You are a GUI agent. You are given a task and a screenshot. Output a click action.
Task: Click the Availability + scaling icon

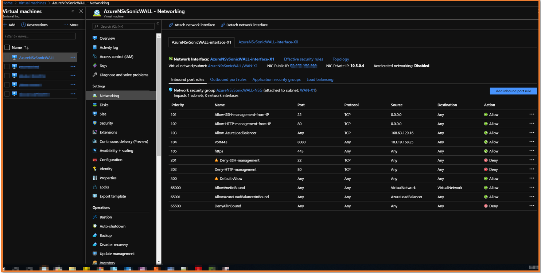click(x=95, y=151)
